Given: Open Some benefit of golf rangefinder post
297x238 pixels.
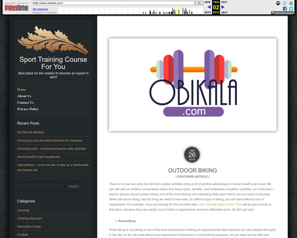Looking at the screenshot, I should (39, 157).
